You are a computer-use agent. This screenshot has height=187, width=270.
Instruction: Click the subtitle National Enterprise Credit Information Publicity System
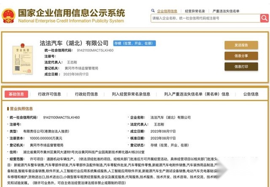click(71, 21)
